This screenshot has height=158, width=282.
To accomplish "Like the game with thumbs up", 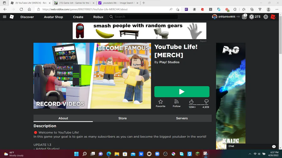I will coord(191,102).
